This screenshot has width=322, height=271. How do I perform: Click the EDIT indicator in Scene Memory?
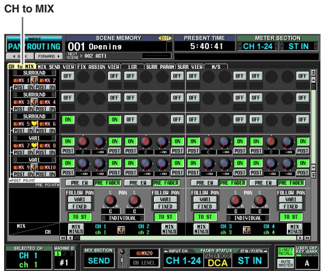[165, 38]
